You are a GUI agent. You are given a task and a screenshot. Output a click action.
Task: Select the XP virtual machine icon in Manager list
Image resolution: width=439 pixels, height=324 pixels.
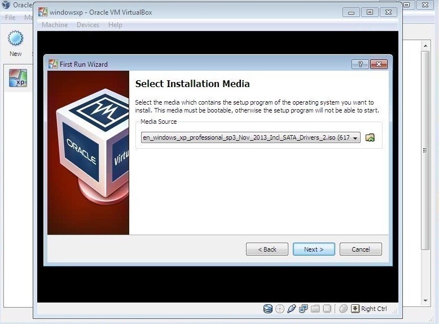pyautogui.click(x=18, y=78)
